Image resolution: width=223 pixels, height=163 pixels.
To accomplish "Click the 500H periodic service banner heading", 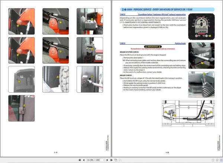I will pyautogui.click(x=167, y=10).
